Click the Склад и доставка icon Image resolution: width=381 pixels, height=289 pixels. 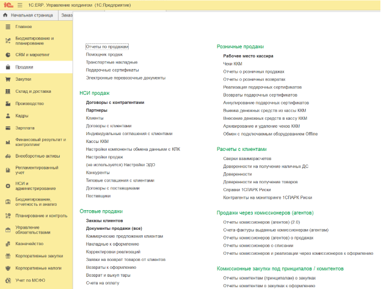(8, 92)
